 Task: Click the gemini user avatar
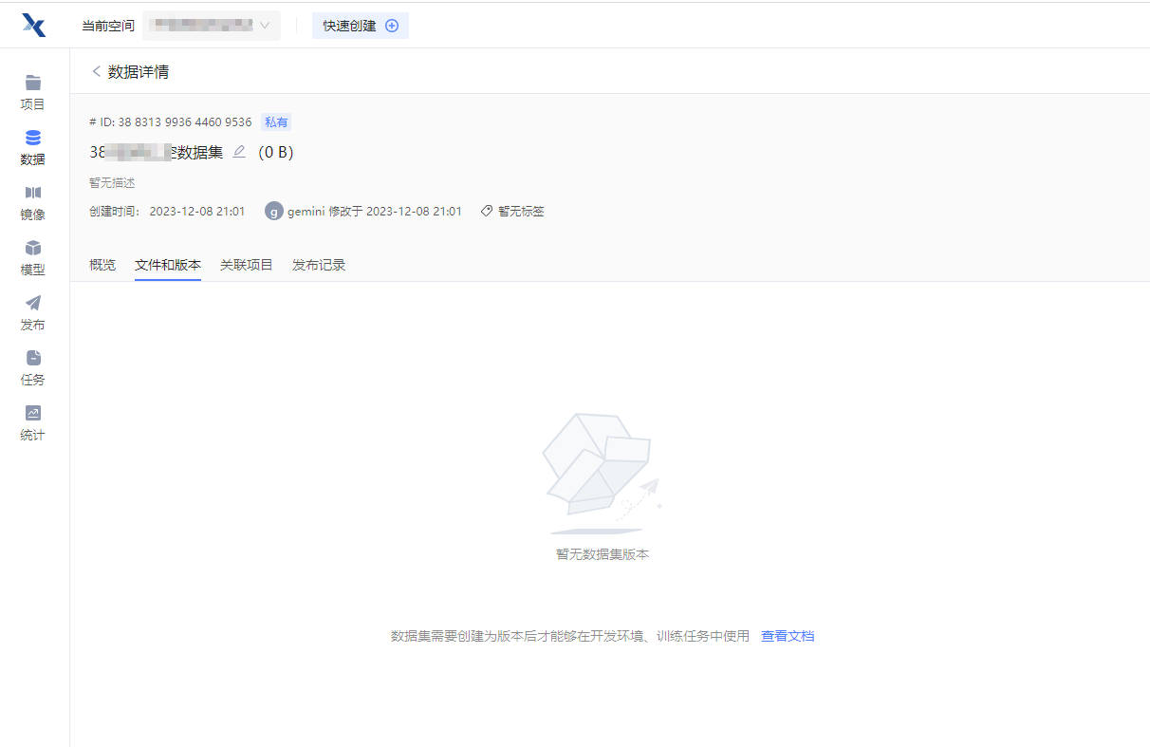pyautogui.click(x=273, y=211)
